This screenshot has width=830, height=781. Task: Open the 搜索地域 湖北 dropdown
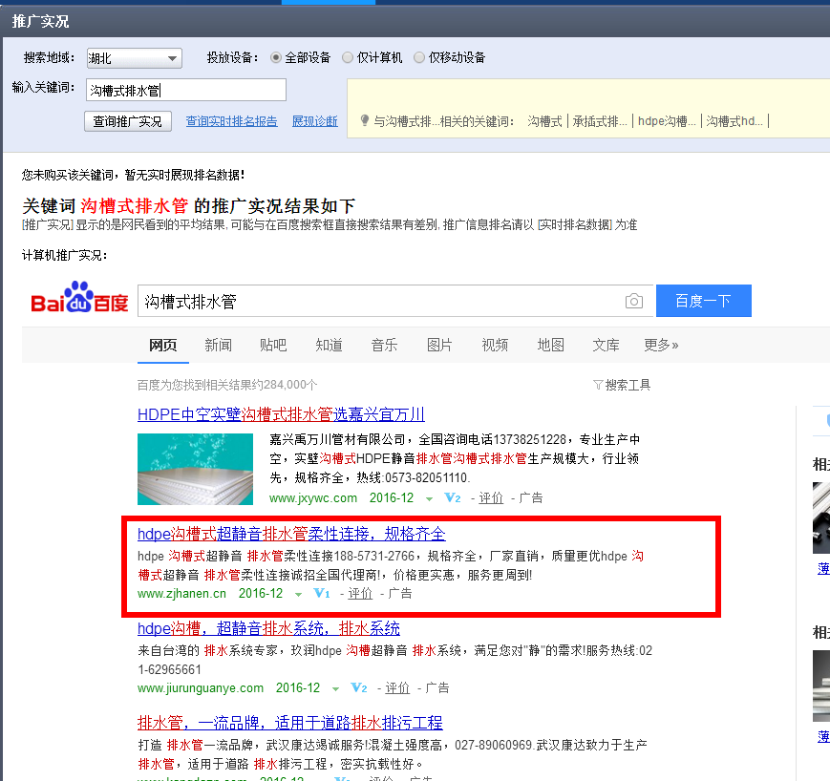(x=135, y=58)
